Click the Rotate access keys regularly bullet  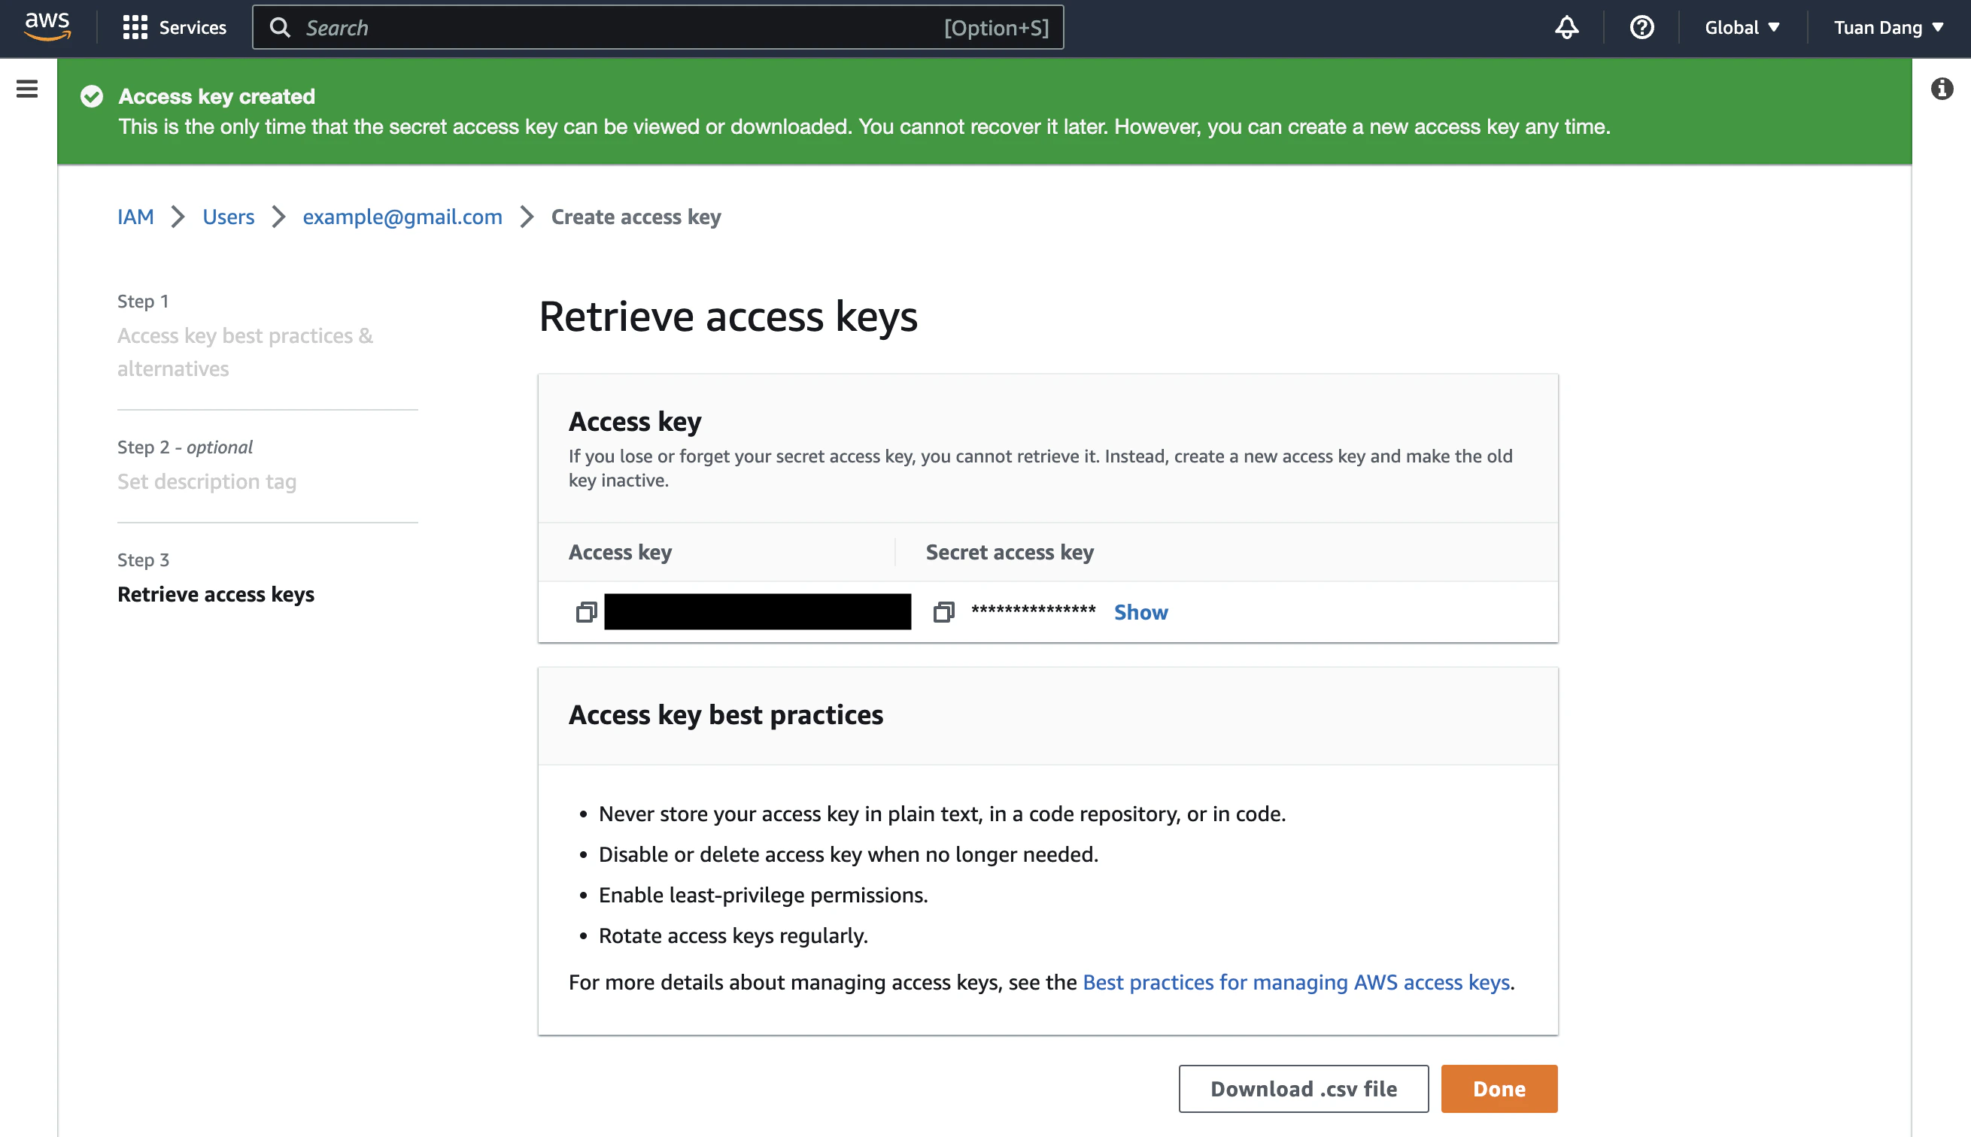[x=733, y=935]
